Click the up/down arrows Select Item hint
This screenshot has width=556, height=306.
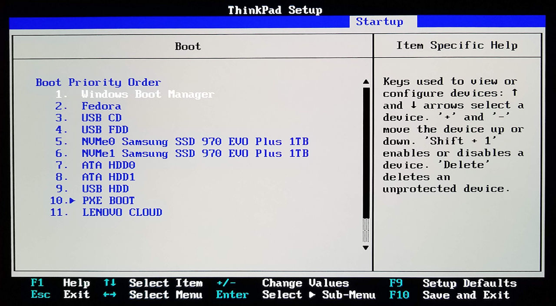tap(153, 283)
